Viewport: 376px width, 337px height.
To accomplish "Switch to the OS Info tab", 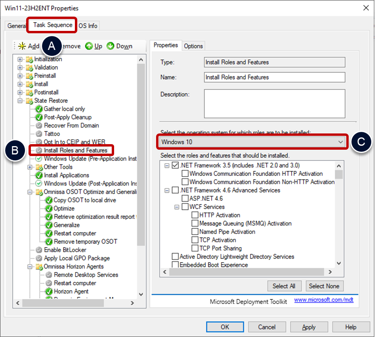I will (88, 26).
